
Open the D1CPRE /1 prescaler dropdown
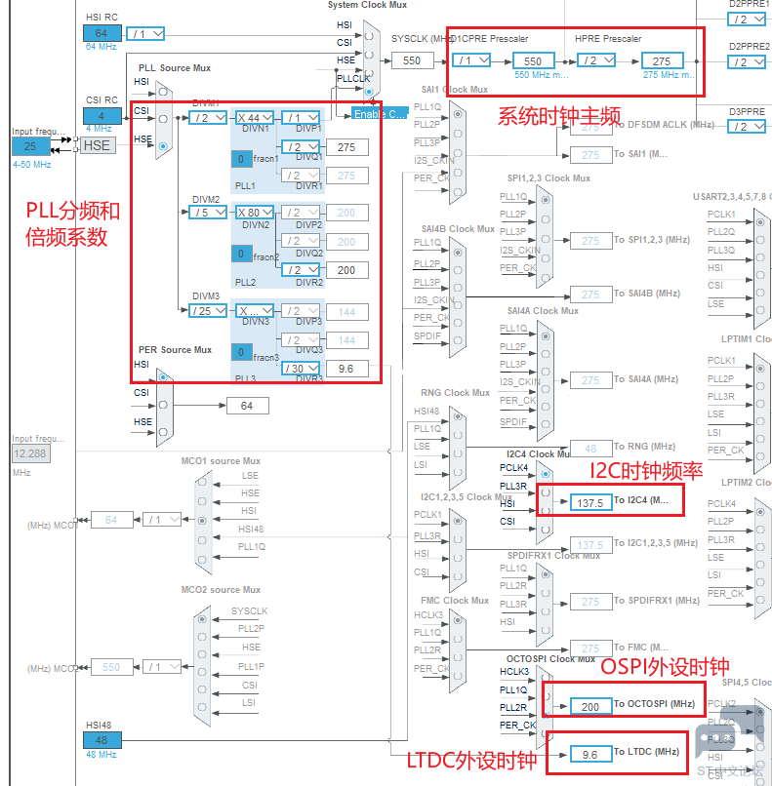point(471,60)
